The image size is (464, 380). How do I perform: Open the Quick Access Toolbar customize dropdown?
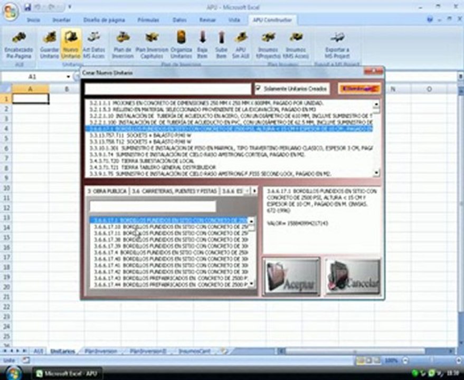point(70,6)
